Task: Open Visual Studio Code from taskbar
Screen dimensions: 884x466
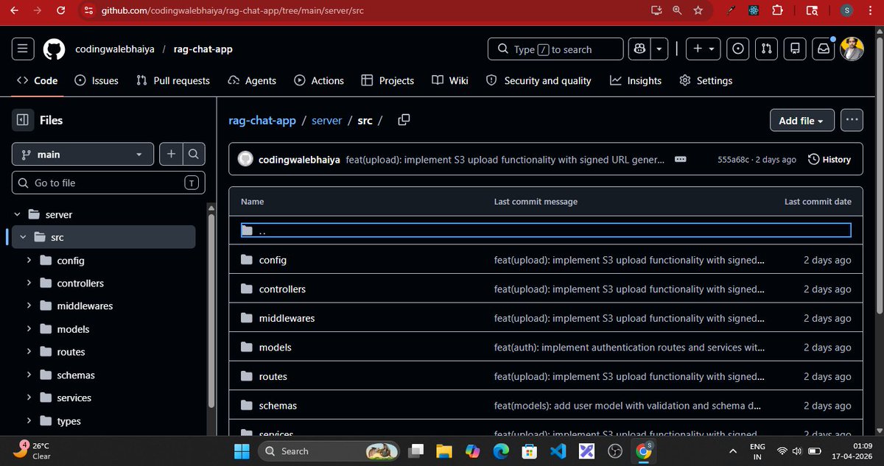Action: point(557,451)
